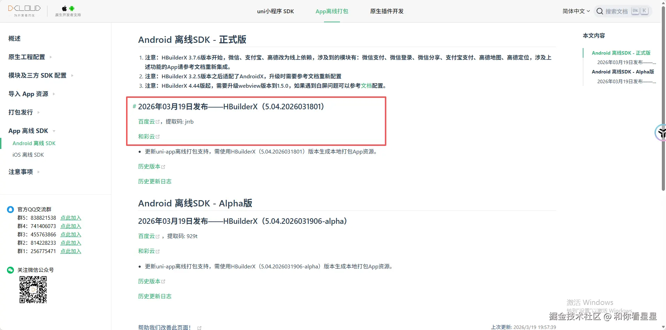Open 历史更新日志 under the 正式版 section

[155, 182]
